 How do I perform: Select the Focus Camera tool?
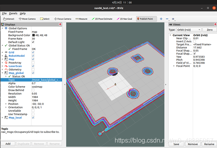click(63, 19)
